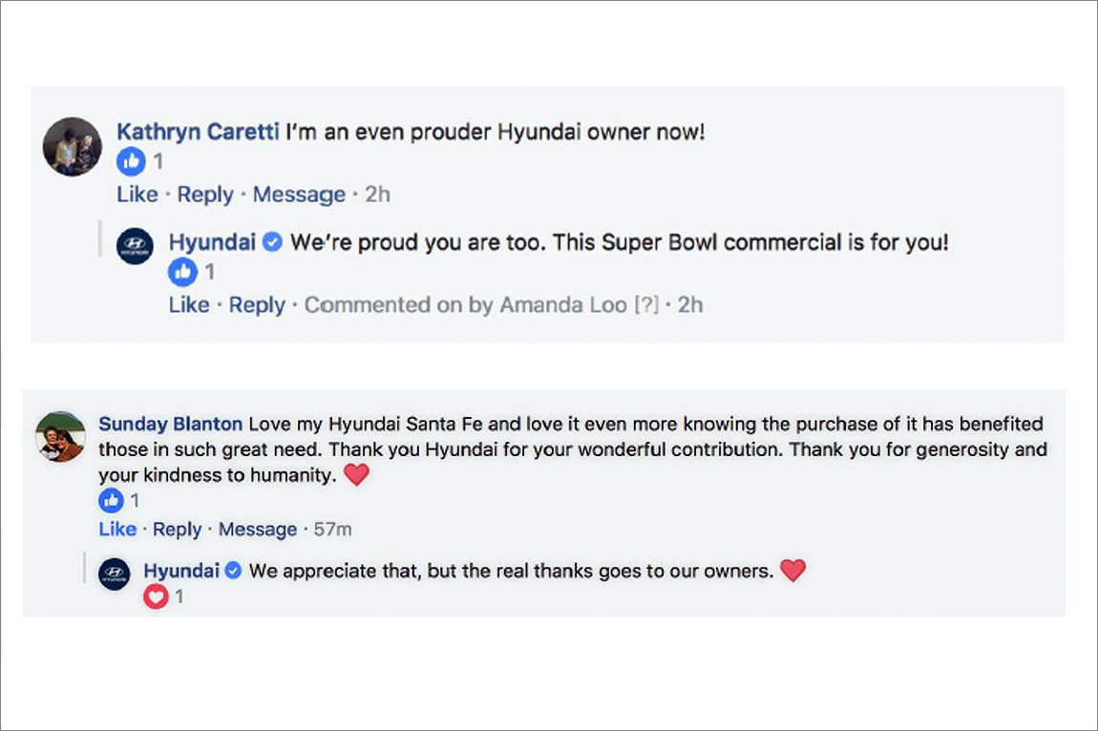Click verified badge beside Hyundai in first reply
This screenshot has width=1098, height=731.
[x=272, y=243]
